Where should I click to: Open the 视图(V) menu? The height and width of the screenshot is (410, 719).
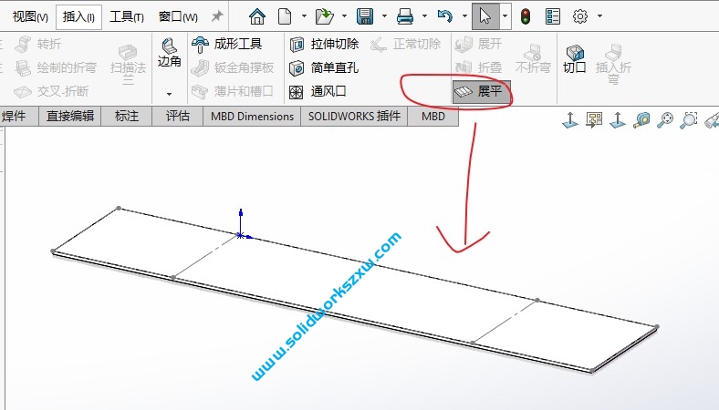tap(30, 17)
